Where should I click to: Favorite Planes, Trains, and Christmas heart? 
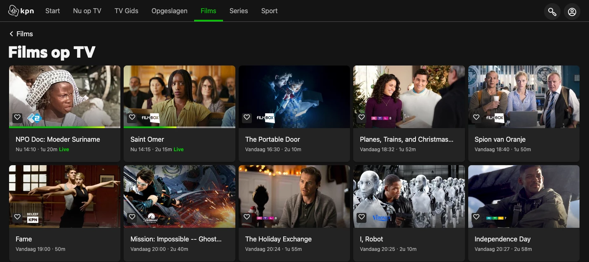coord(361,117)
